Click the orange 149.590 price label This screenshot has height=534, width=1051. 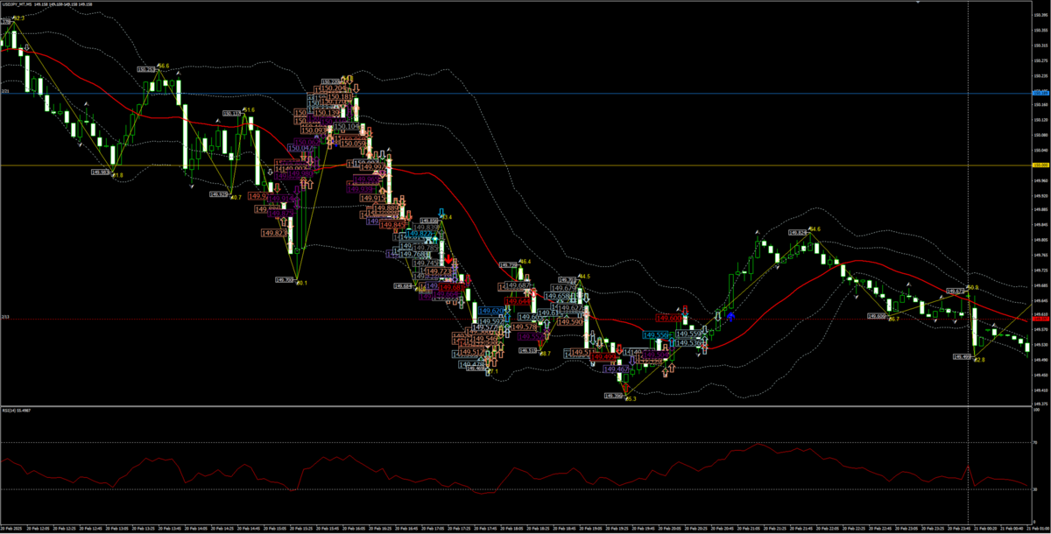tap(570, 321)
